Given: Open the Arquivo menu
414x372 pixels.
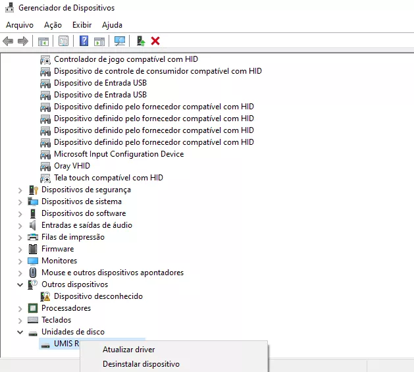Looking at the screenshot, I should (20, 25).
